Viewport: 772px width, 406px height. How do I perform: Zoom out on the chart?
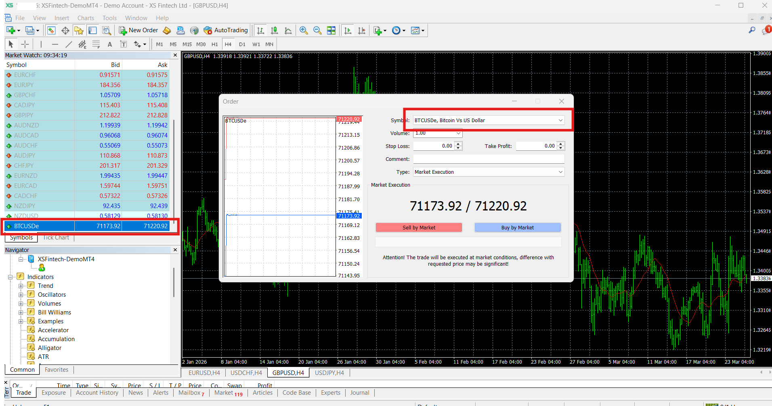[317, 30]
